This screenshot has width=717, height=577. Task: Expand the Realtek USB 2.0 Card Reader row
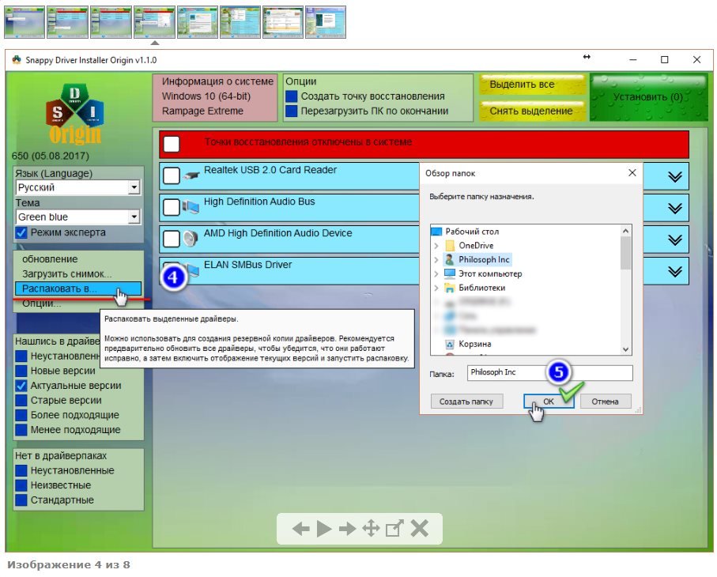(674, 177)
